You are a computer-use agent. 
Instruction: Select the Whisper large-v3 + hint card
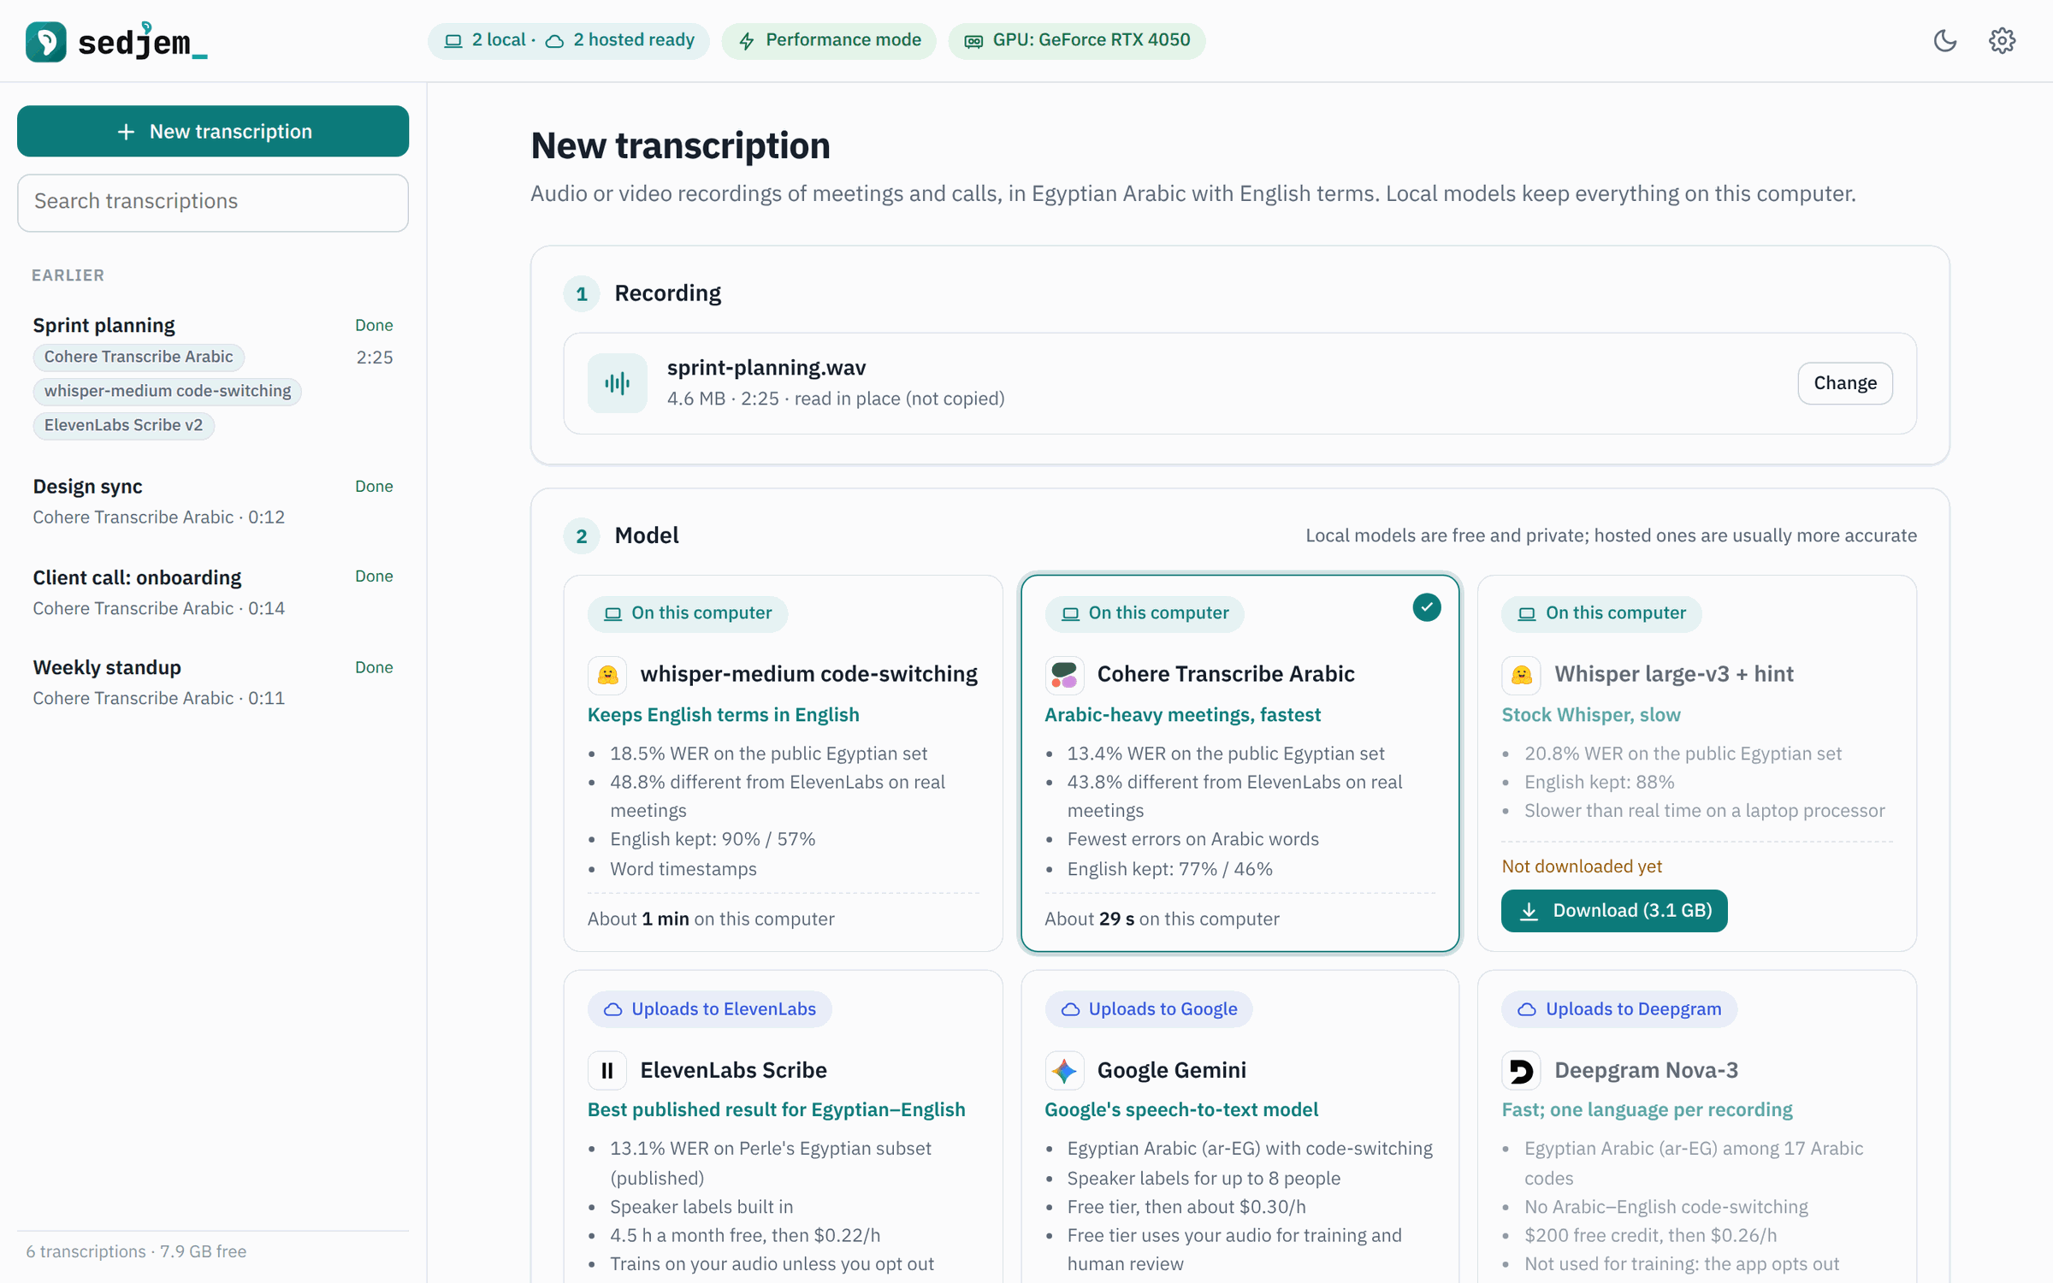click(1696, 763)
